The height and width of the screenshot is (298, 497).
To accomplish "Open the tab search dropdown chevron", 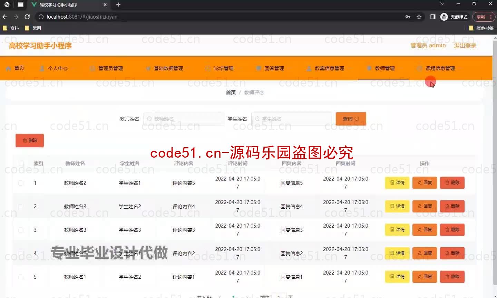I will [442, 4].
